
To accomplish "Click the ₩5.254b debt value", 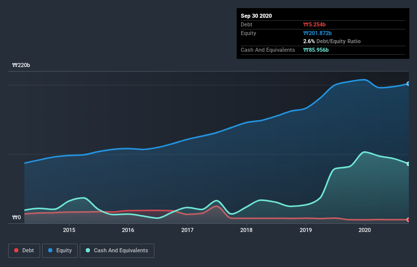I will point(314,25).
